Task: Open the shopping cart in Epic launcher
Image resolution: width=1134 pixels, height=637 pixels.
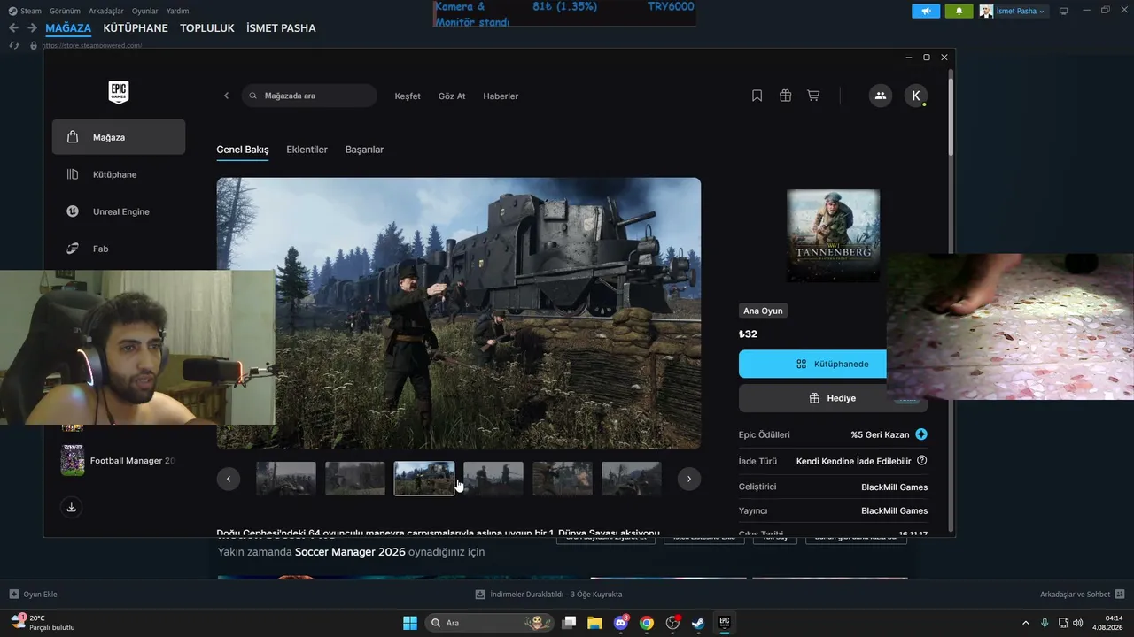Action: [813, 96]
